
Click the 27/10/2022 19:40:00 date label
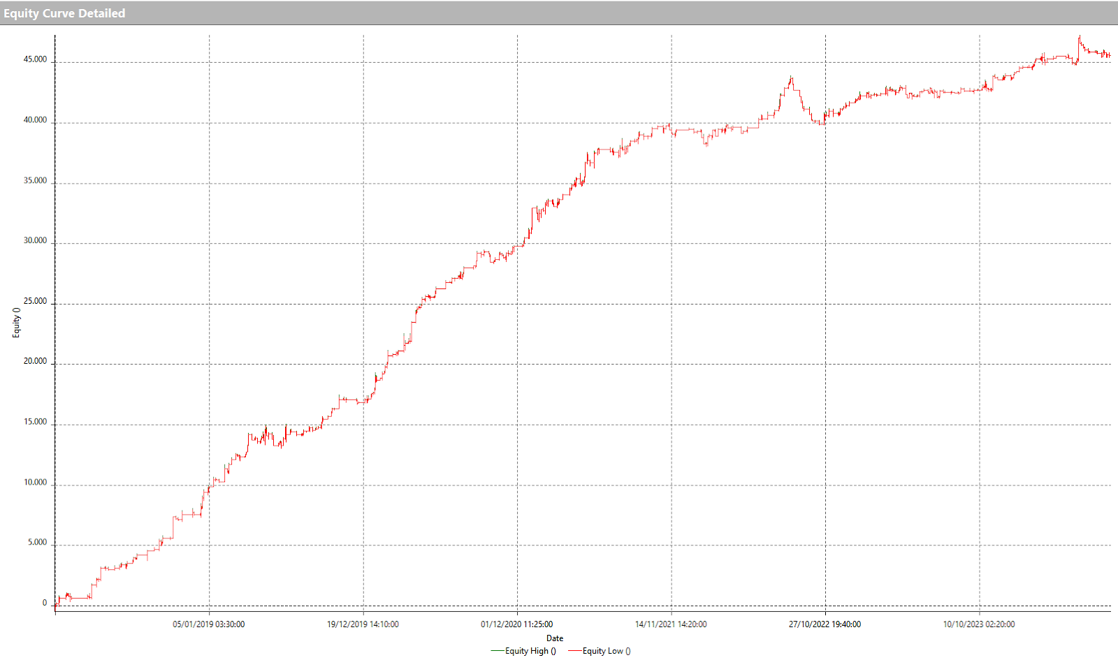825,624
